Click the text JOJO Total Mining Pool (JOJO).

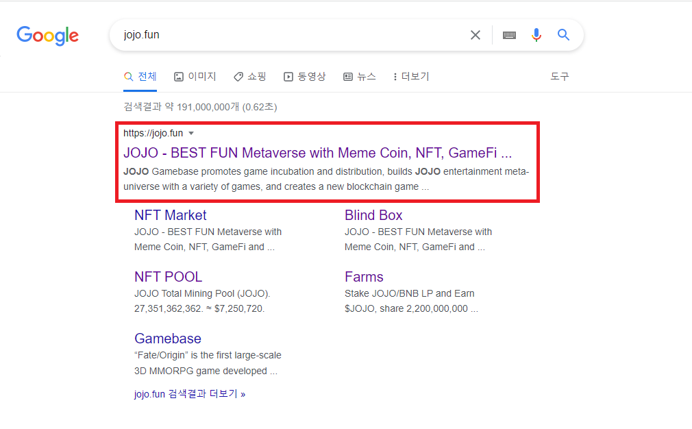(x=202, y=293)
